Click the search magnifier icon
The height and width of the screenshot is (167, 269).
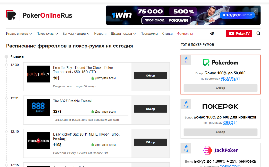coord(258,34)
